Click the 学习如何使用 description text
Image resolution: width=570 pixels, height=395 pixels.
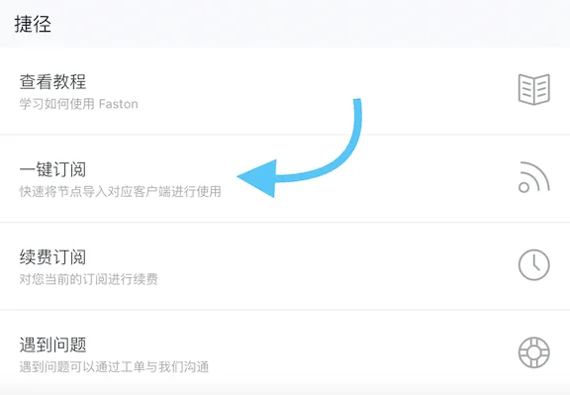tap(57, 104)
